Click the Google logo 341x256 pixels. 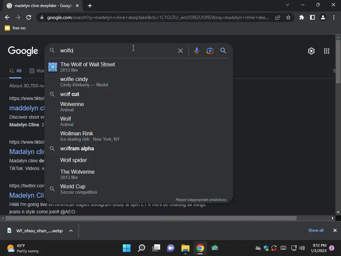coord(23,51)
